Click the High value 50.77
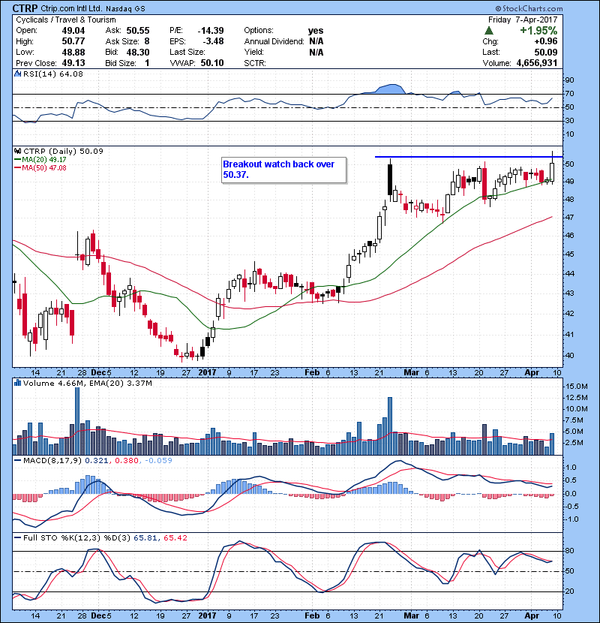This screenshot has width=600, height=623. click(x=73, y=41)
